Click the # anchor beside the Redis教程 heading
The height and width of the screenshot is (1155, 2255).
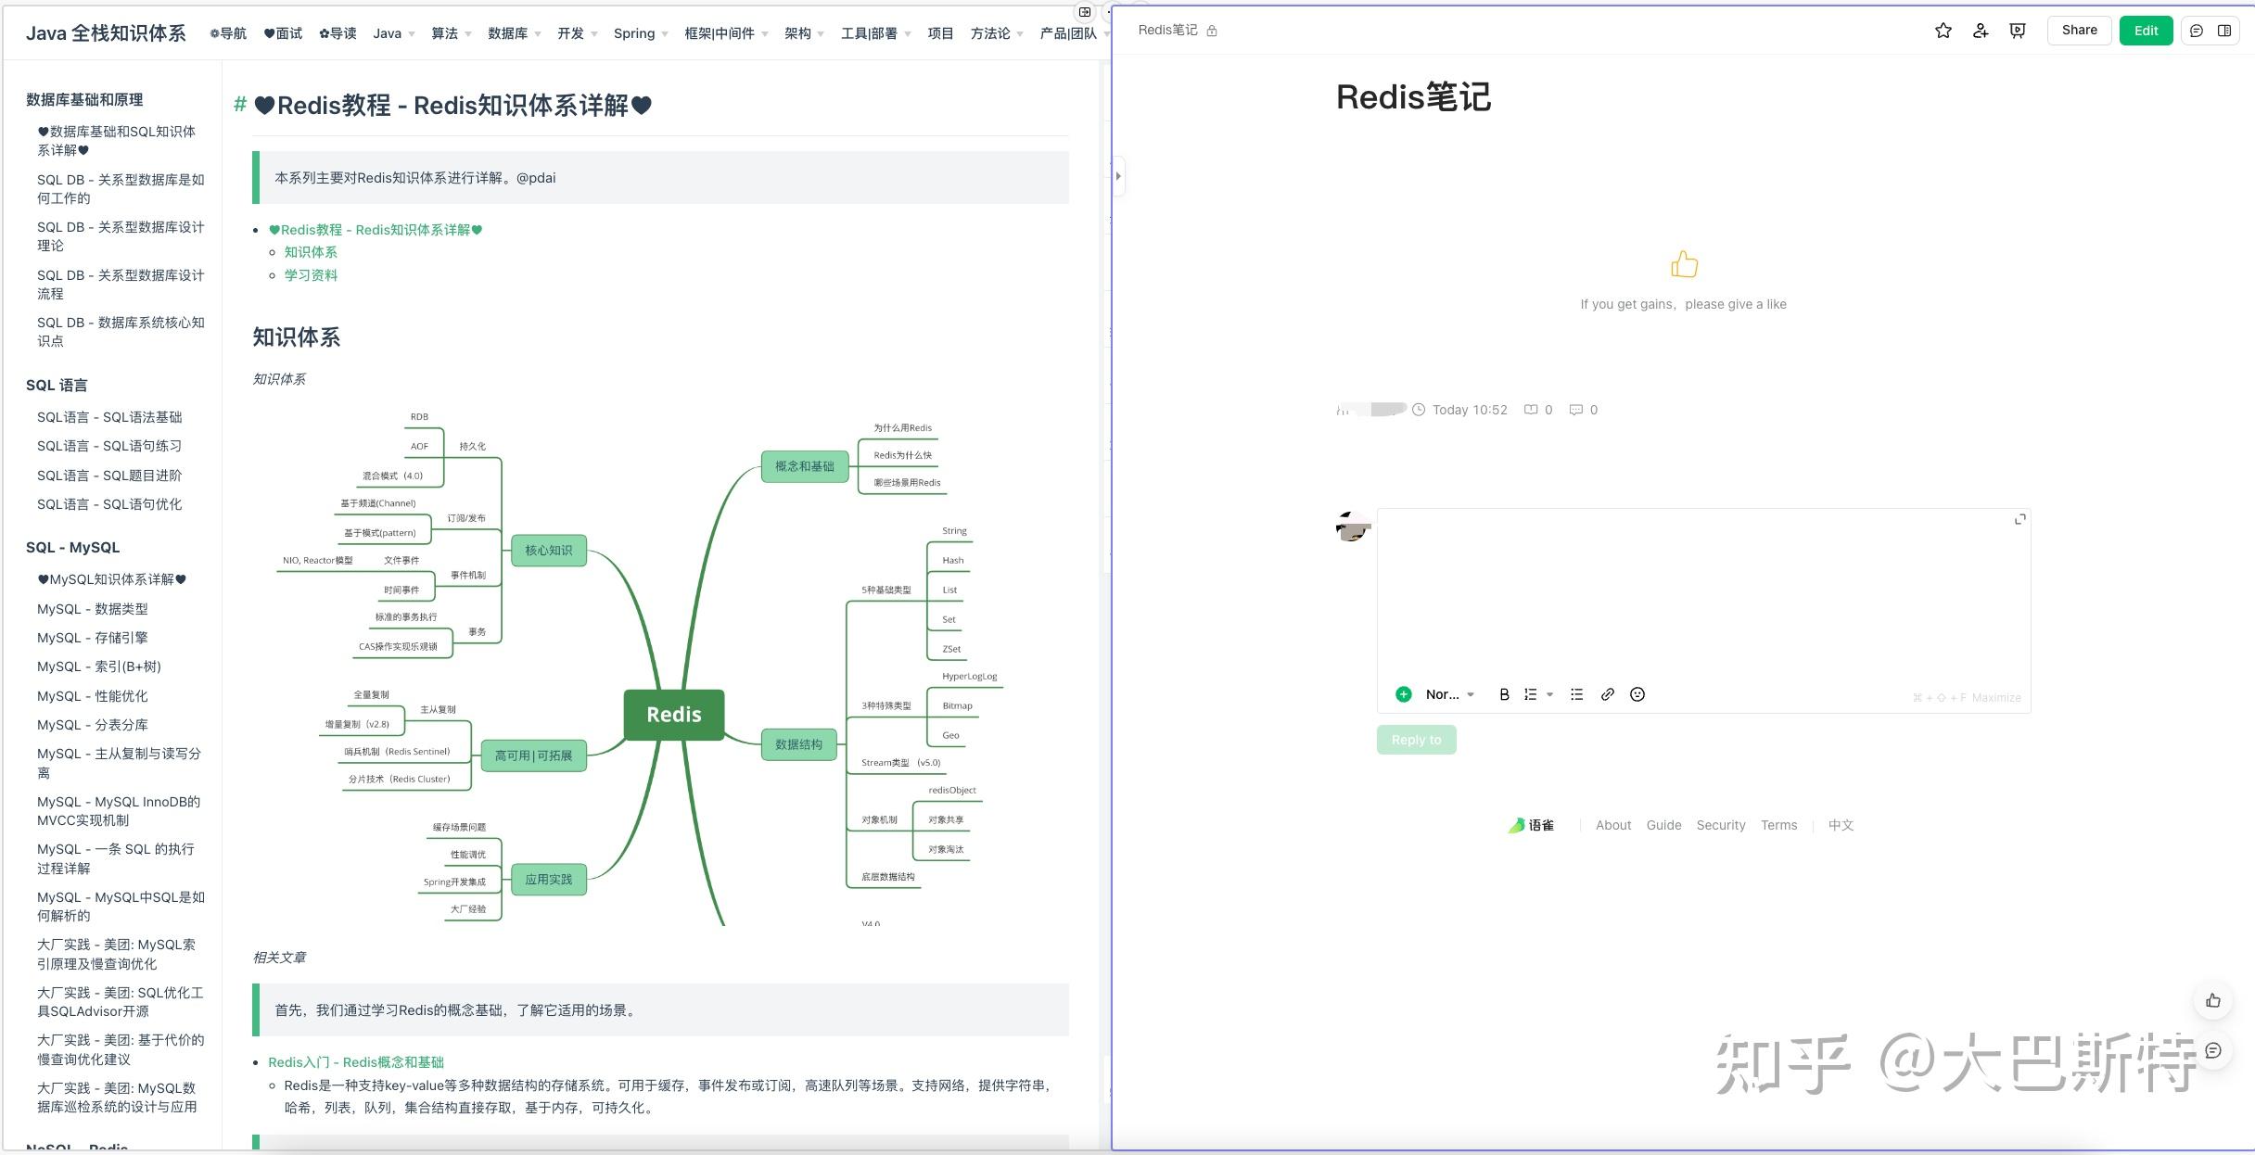click(239, 105)
